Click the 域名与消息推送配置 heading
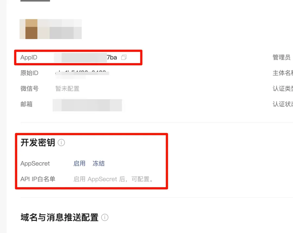This screenshot has width=293, height=233. point(59,218)
